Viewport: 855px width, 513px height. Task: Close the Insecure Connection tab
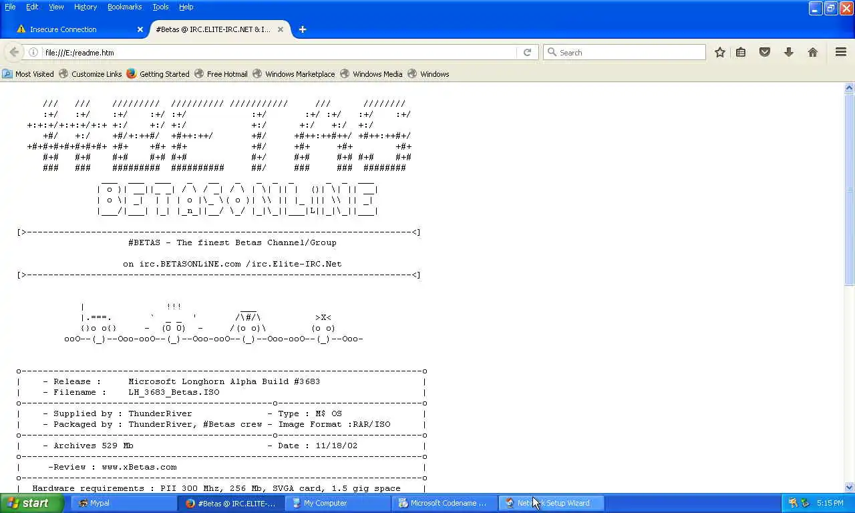pos(140,29)
